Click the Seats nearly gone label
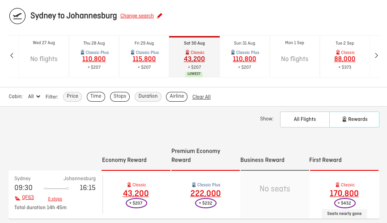This screenshot has height=223, width=387. pos(344,214)
